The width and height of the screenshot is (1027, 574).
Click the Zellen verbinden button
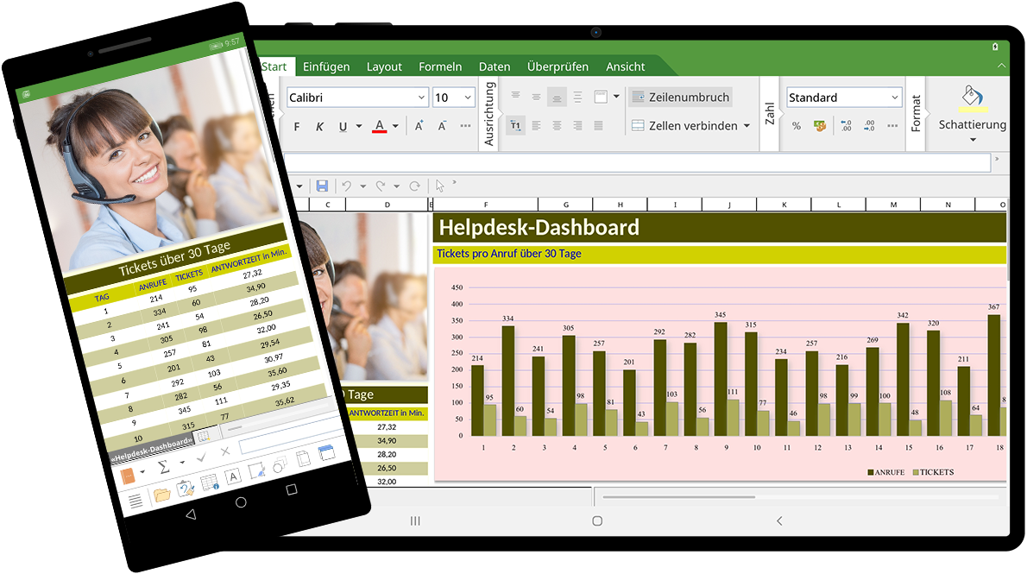click(x=684, y=126)
